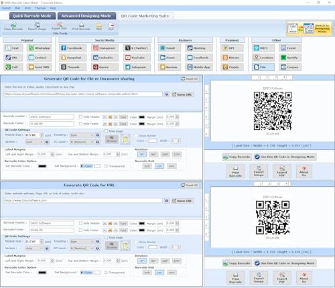Screen dimensions: 335x288
Task: Select the LinkedIn QR code type
Action: pos(105,58)
